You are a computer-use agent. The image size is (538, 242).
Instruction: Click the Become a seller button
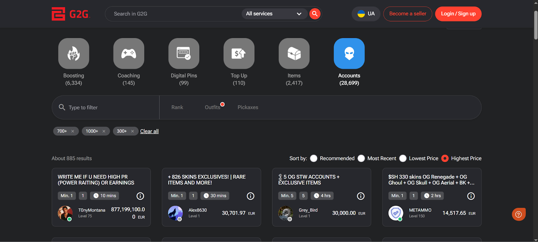(x=408, y=14)
